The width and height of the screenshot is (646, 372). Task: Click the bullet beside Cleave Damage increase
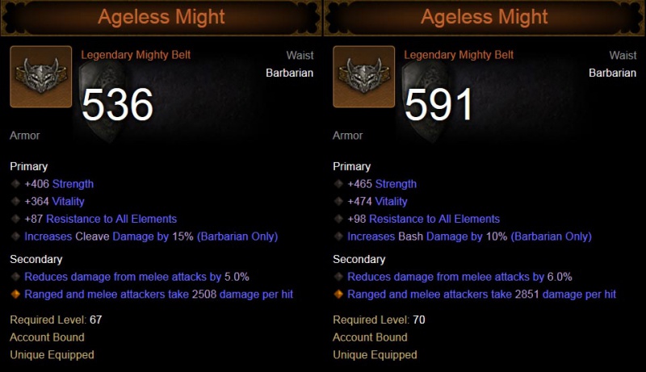point(15,237)
